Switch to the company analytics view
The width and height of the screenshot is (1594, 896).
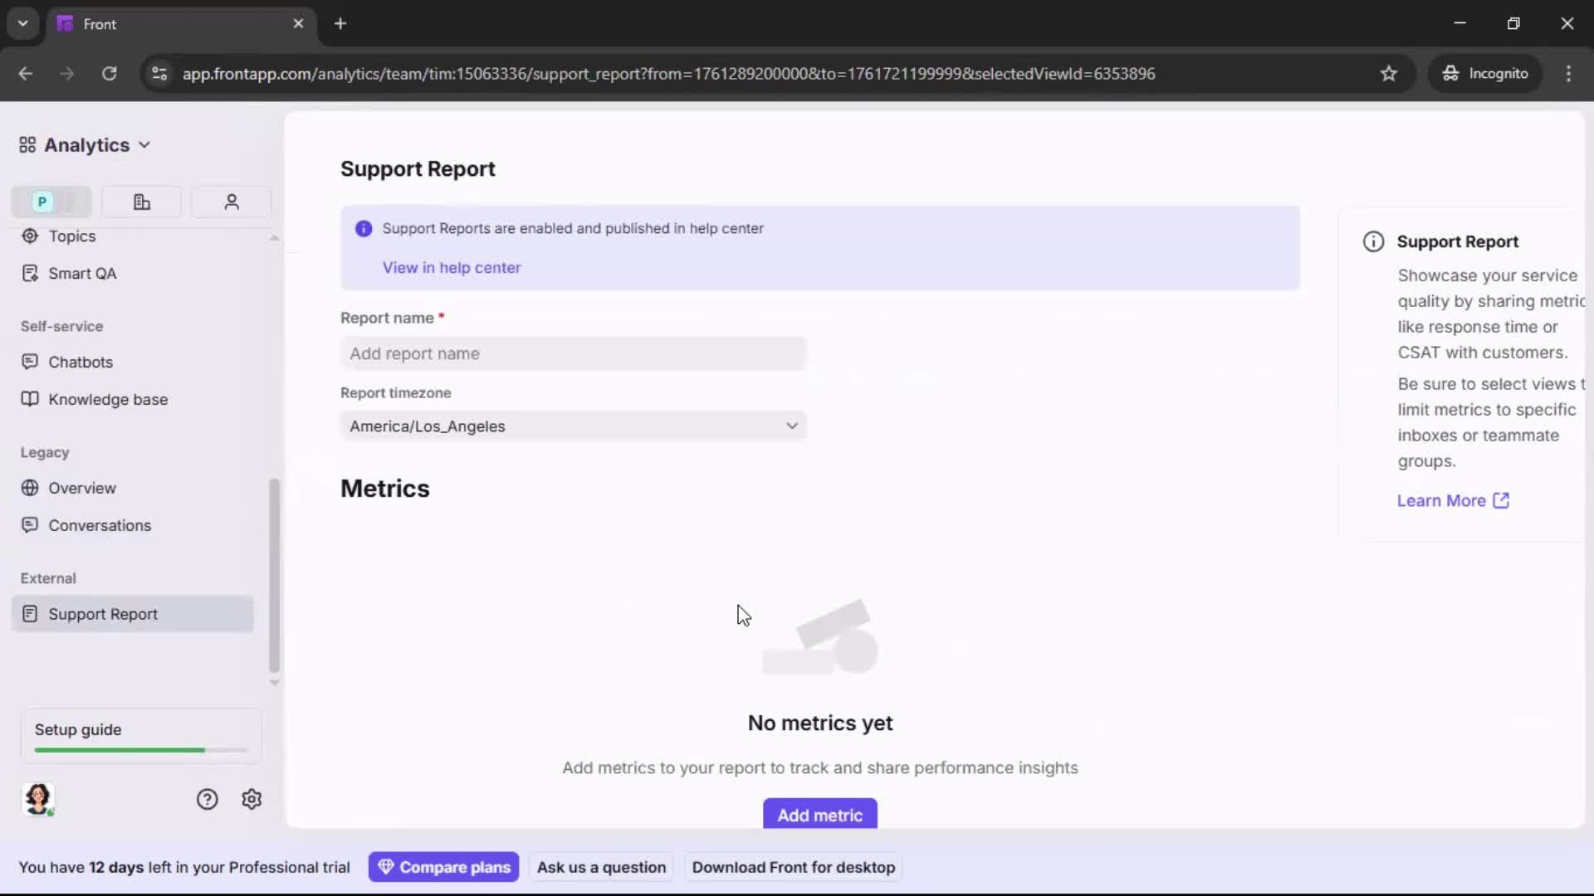tap(140, 202)
